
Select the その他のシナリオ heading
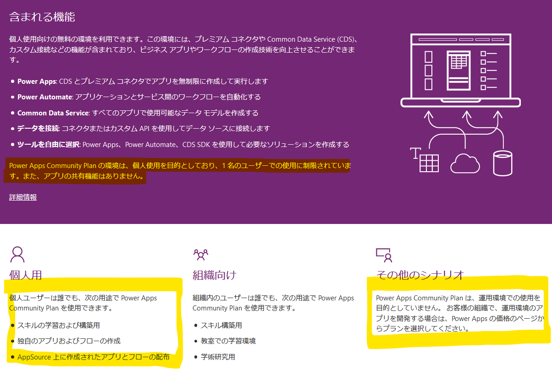pyautogui.click(x=420, y=275)
